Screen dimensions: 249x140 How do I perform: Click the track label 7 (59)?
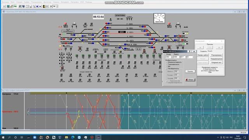coord(130,24)
